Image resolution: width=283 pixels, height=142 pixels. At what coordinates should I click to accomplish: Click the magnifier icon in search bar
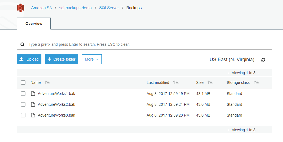point(22,44)
